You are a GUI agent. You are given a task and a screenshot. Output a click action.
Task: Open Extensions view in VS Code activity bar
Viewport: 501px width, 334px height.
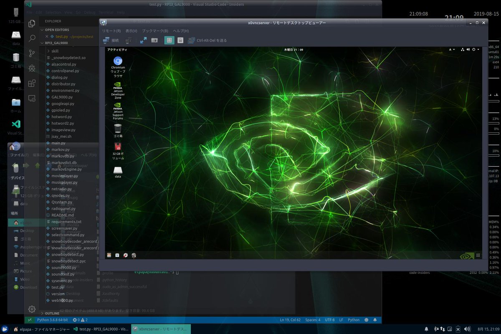pyautogui.click(x=32, y=83)
